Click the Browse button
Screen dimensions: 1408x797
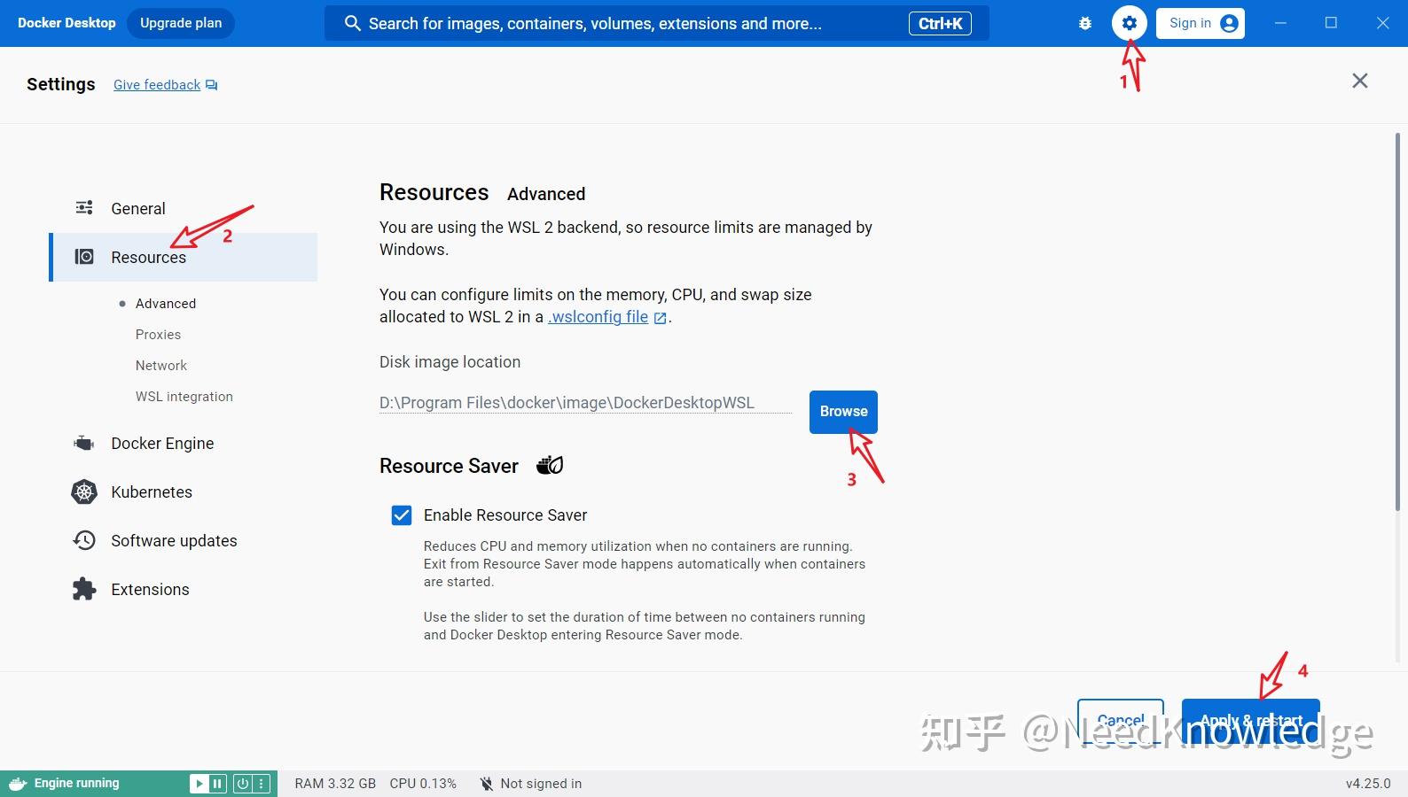843,412
